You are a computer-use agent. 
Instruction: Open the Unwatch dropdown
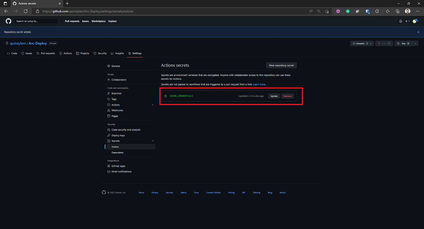362,43
